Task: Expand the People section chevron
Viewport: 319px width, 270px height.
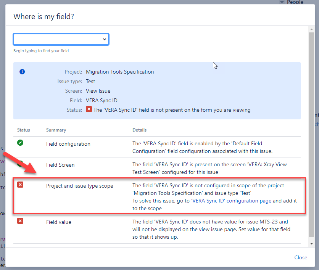Action: point(282,2)
